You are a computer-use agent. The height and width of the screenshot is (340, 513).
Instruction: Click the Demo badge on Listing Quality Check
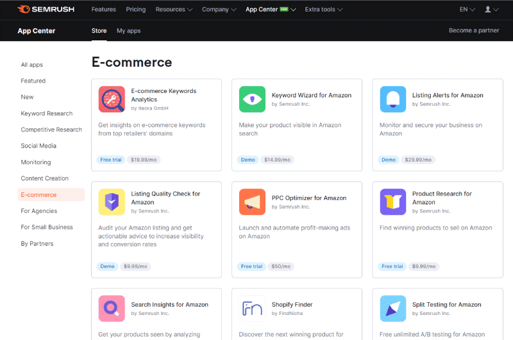tap(107, 266)
